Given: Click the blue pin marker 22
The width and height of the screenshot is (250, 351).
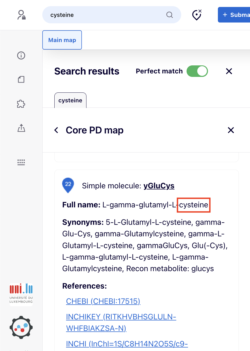Looking at the screenshot, I should pos(68,185).
